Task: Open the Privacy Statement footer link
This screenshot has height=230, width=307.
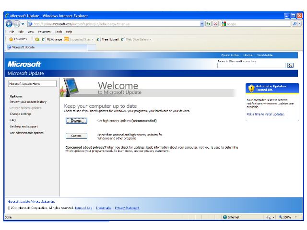Action: [127, 208]
